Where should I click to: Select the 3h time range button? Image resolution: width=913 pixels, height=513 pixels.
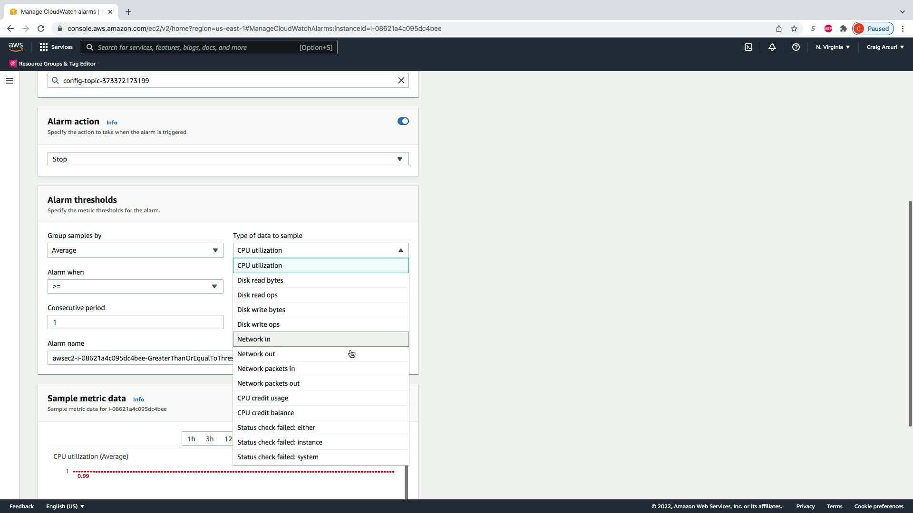(x=210, y=439)
